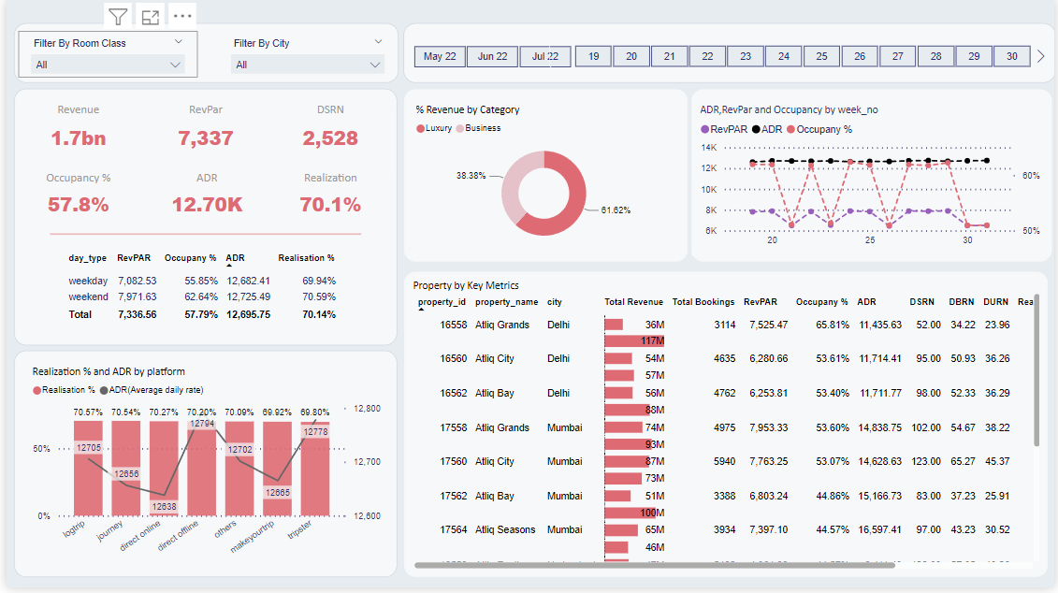The image size is (1058, 593).
Task: Click the Business legend marker in the donut chart
Action: 459,128
